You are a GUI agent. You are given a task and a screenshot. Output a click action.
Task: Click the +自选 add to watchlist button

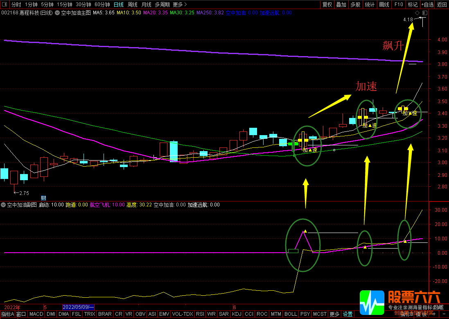tap(427, 5)
